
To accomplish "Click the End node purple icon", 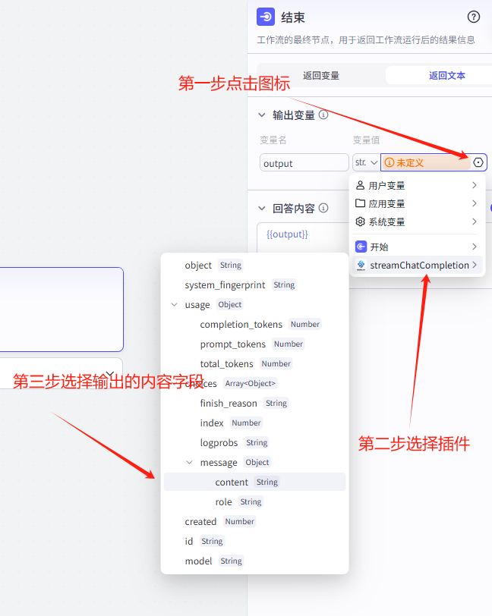I will pyautogui.click(x=266, y=17).
